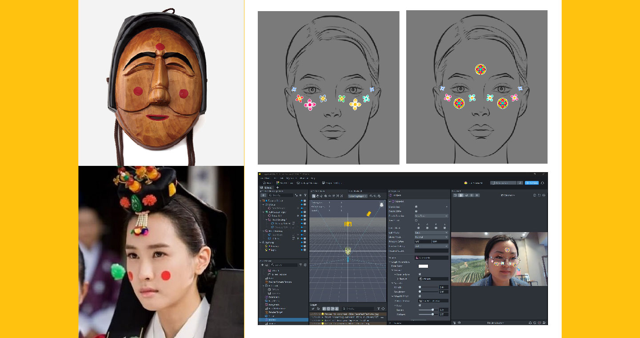Click the blue button in top right
This screenshot has width=640, height=338.
click(x=532, y=183)
